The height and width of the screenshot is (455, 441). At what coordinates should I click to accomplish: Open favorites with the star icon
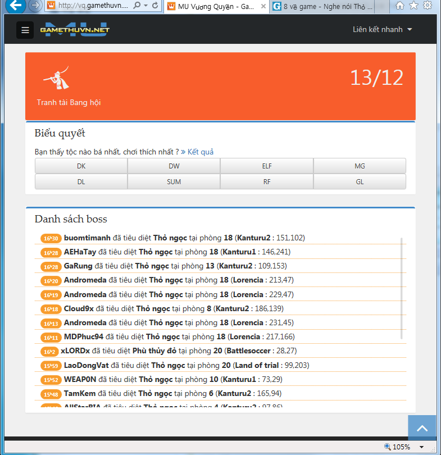coord(413,6)
